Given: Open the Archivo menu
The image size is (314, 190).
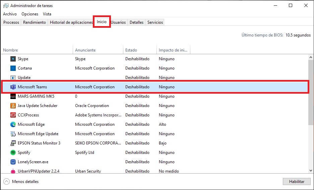Looking at the screenshot, I should [10, 14].
